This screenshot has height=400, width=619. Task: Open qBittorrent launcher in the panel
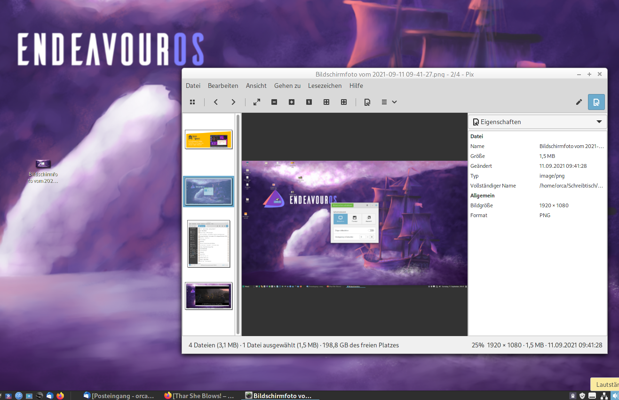[x=19, y=396]
